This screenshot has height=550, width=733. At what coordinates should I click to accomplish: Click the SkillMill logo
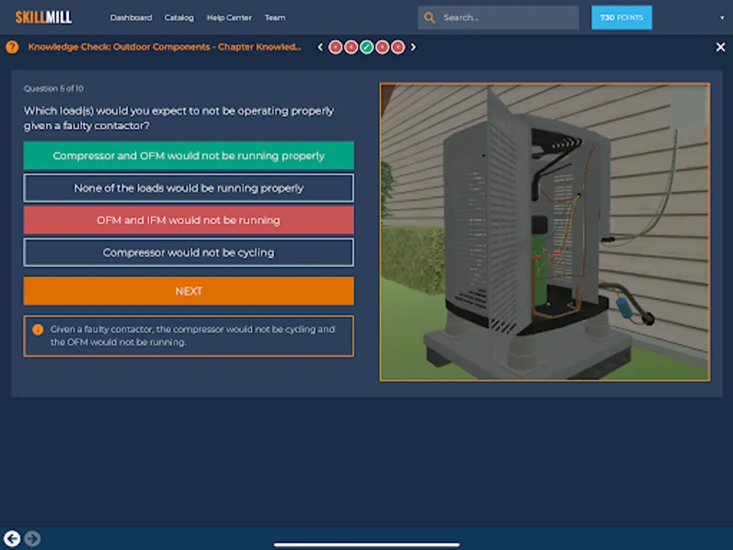[x=43, y=17]
